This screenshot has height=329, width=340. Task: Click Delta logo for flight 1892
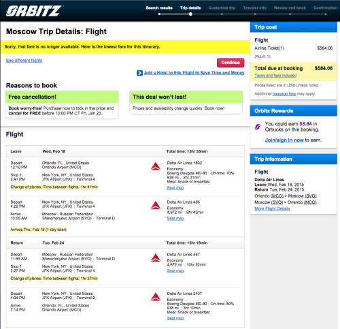pos(156,166)
